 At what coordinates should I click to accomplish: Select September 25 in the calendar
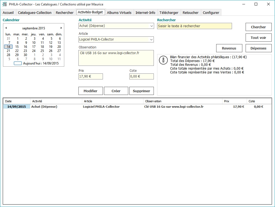click(42, 51)
